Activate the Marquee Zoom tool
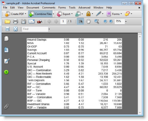The height and width of the screenshot is (121, 148). pos(97,22)
